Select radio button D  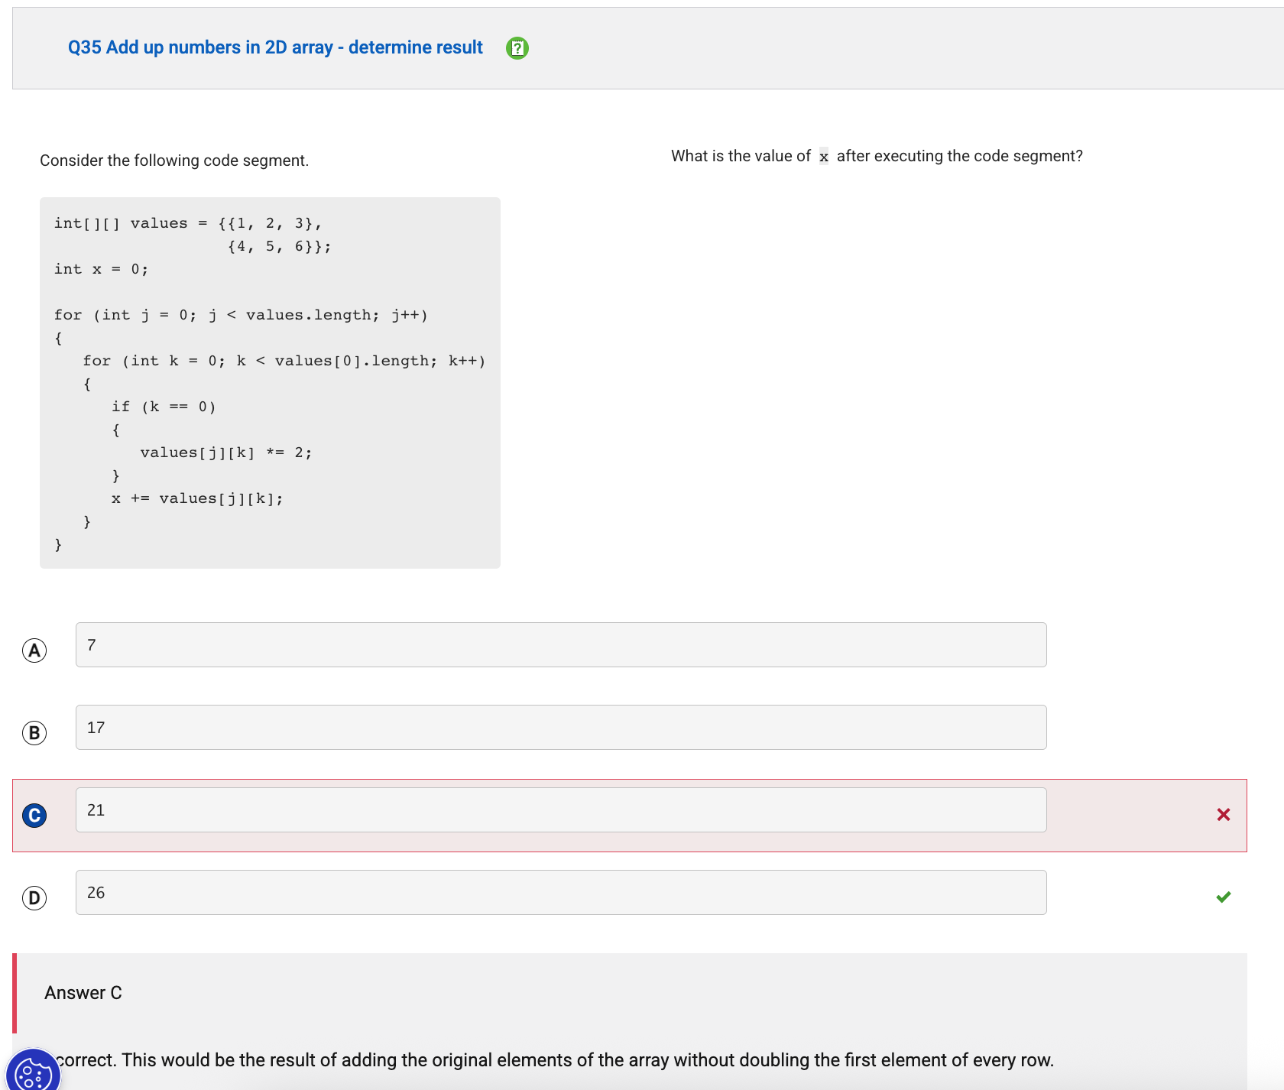click(34, 898)
